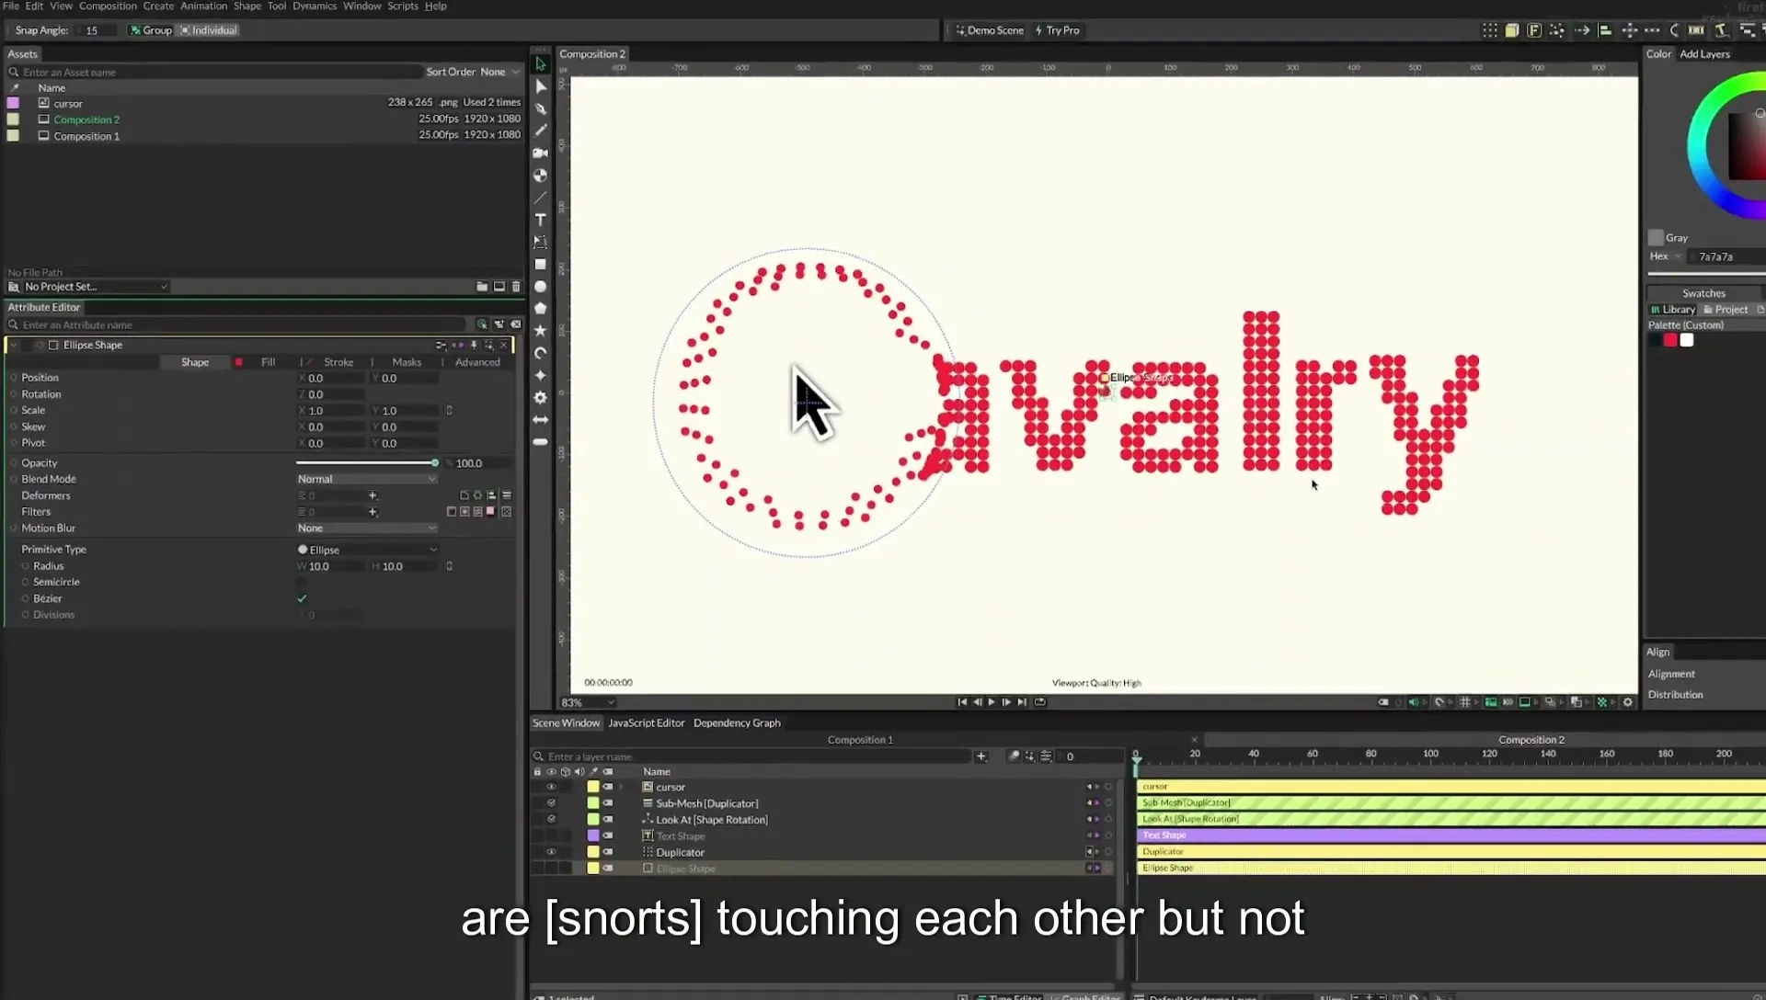Select the Text tool in the toolbar
Image resolution: width=1766 pixels, height=1000 pixels.
[541, 220]
